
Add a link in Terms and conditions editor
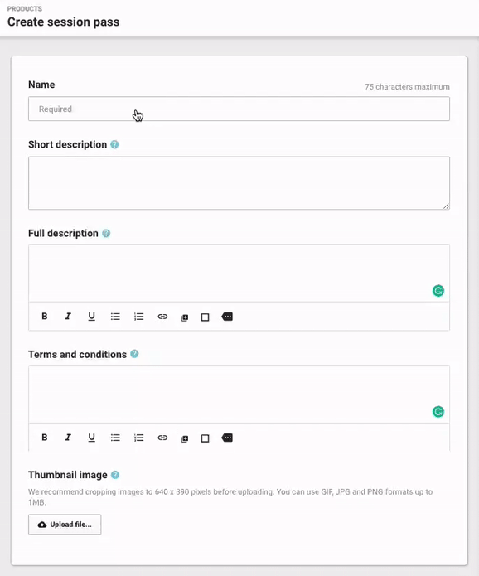(162, 437)
